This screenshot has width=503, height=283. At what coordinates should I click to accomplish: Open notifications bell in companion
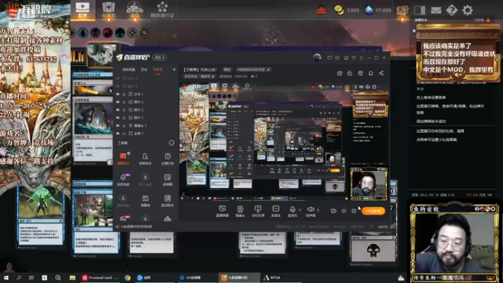click(370, 73)
